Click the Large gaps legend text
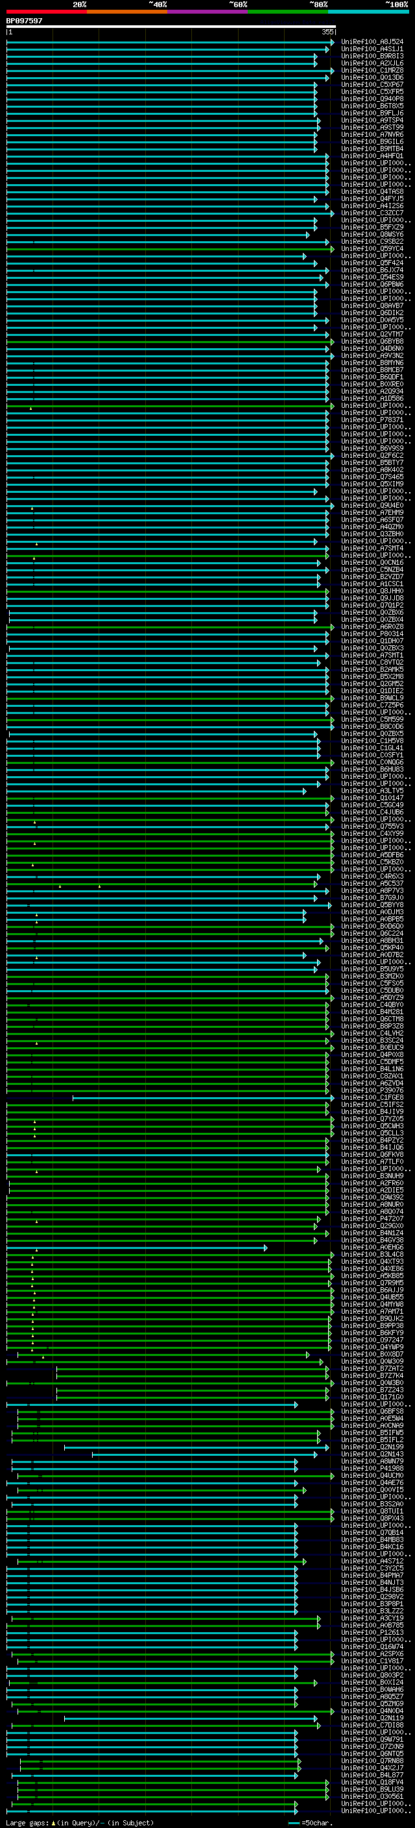This screenshot has height=1828, width=415. [80, 1822]
